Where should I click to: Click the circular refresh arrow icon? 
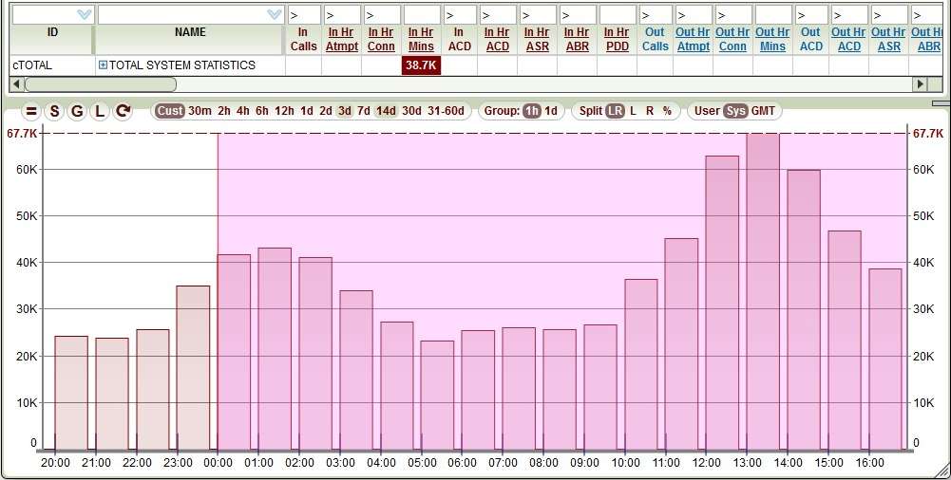pyautogui.click(x=123, y=111)
